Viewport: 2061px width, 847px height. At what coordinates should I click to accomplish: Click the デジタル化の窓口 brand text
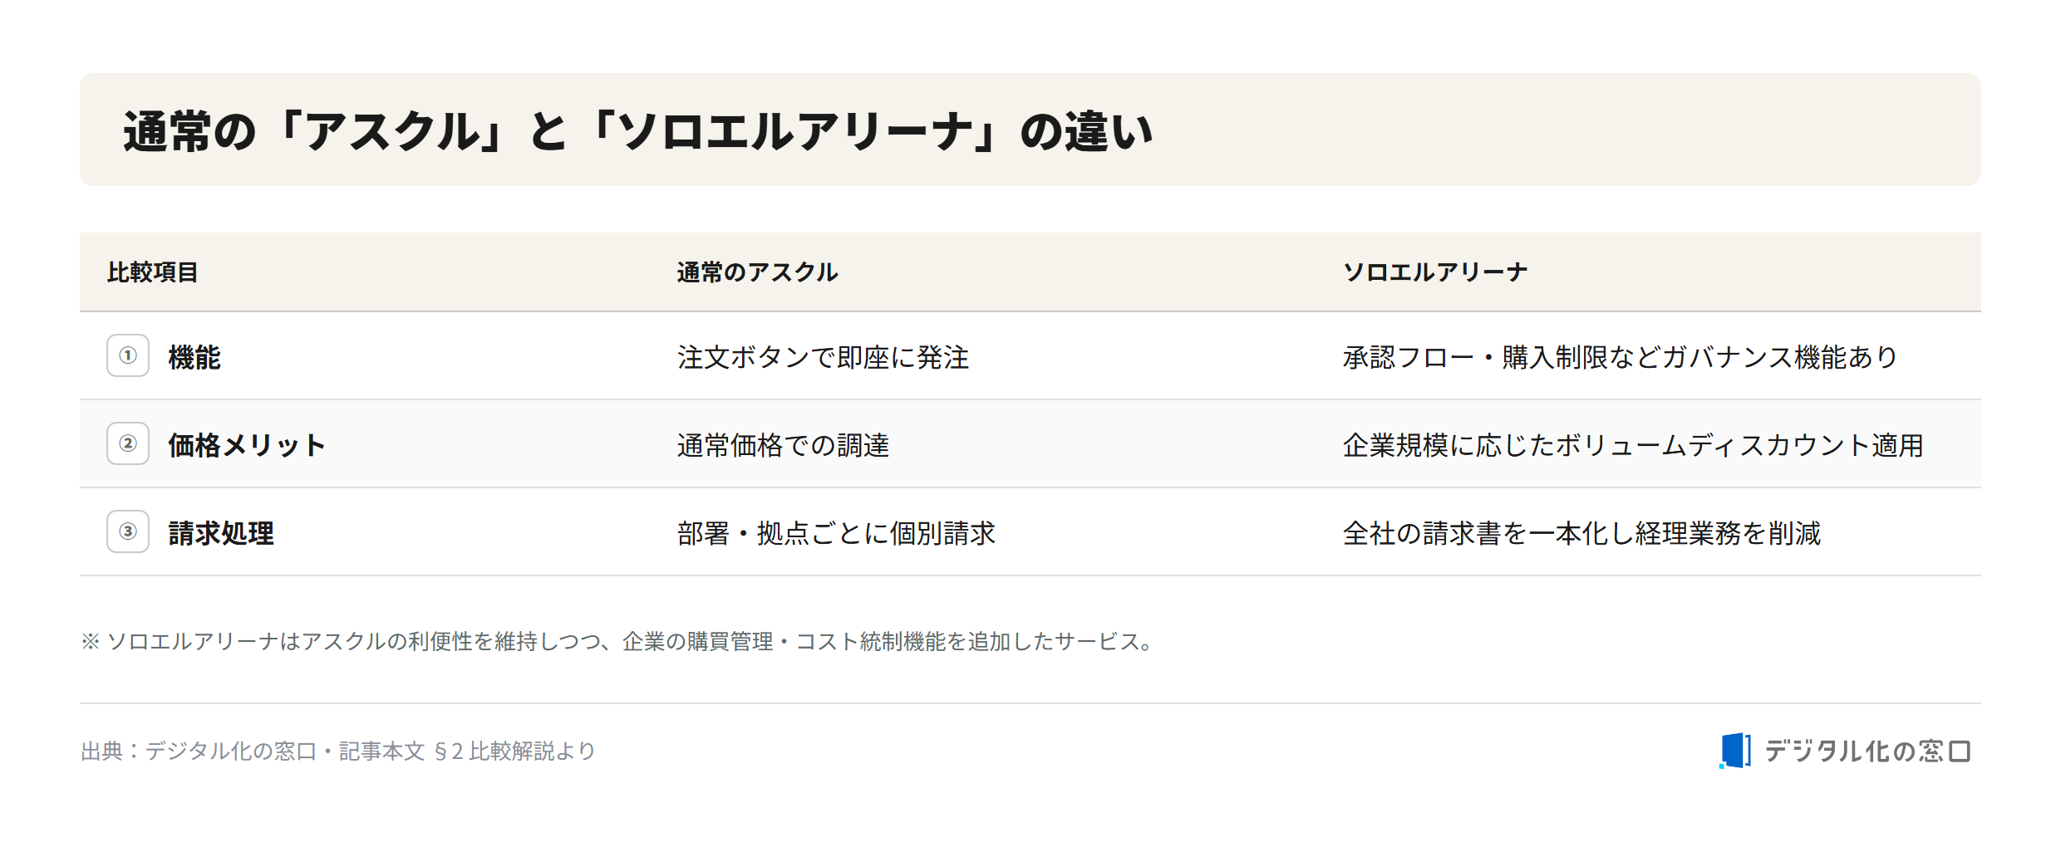pos(1867,751)
